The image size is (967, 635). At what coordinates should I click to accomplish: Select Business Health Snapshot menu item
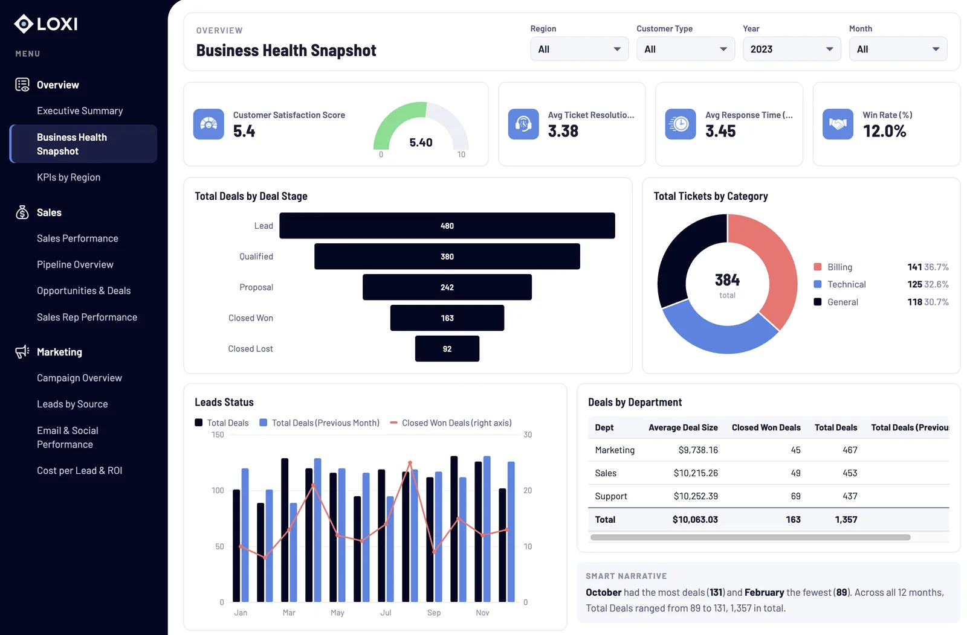tap(84, 144)
